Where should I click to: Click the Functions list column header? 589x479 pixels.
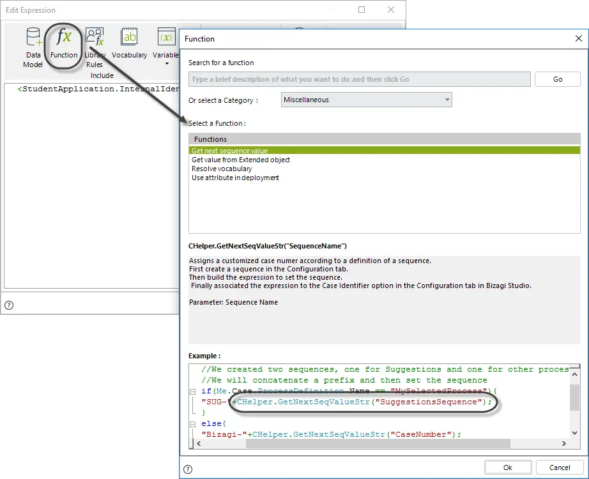pyautogui.click(x=385, y=139)
